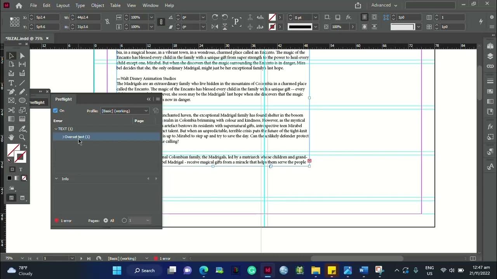Select the Pen tool
Viewport: 497px width, 279px height.
pos(12,92)
